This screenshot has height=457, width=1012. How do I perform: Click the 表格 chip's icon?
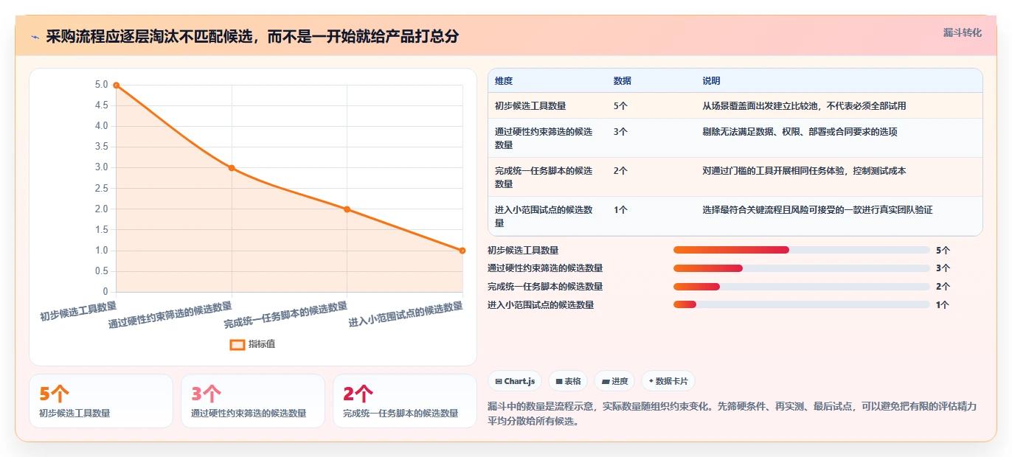coord(559,382)
